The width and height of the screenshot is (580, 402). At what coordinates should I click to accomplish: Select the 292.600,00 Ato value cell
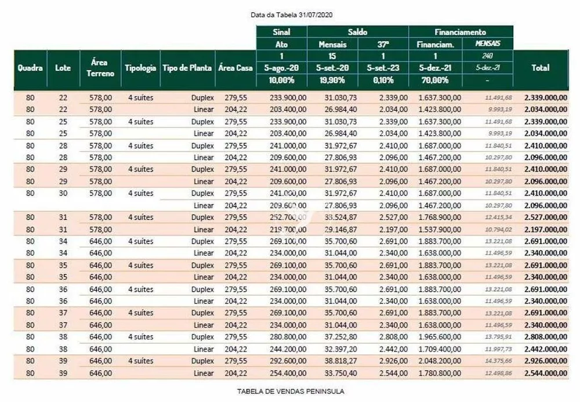coord(288,361)
